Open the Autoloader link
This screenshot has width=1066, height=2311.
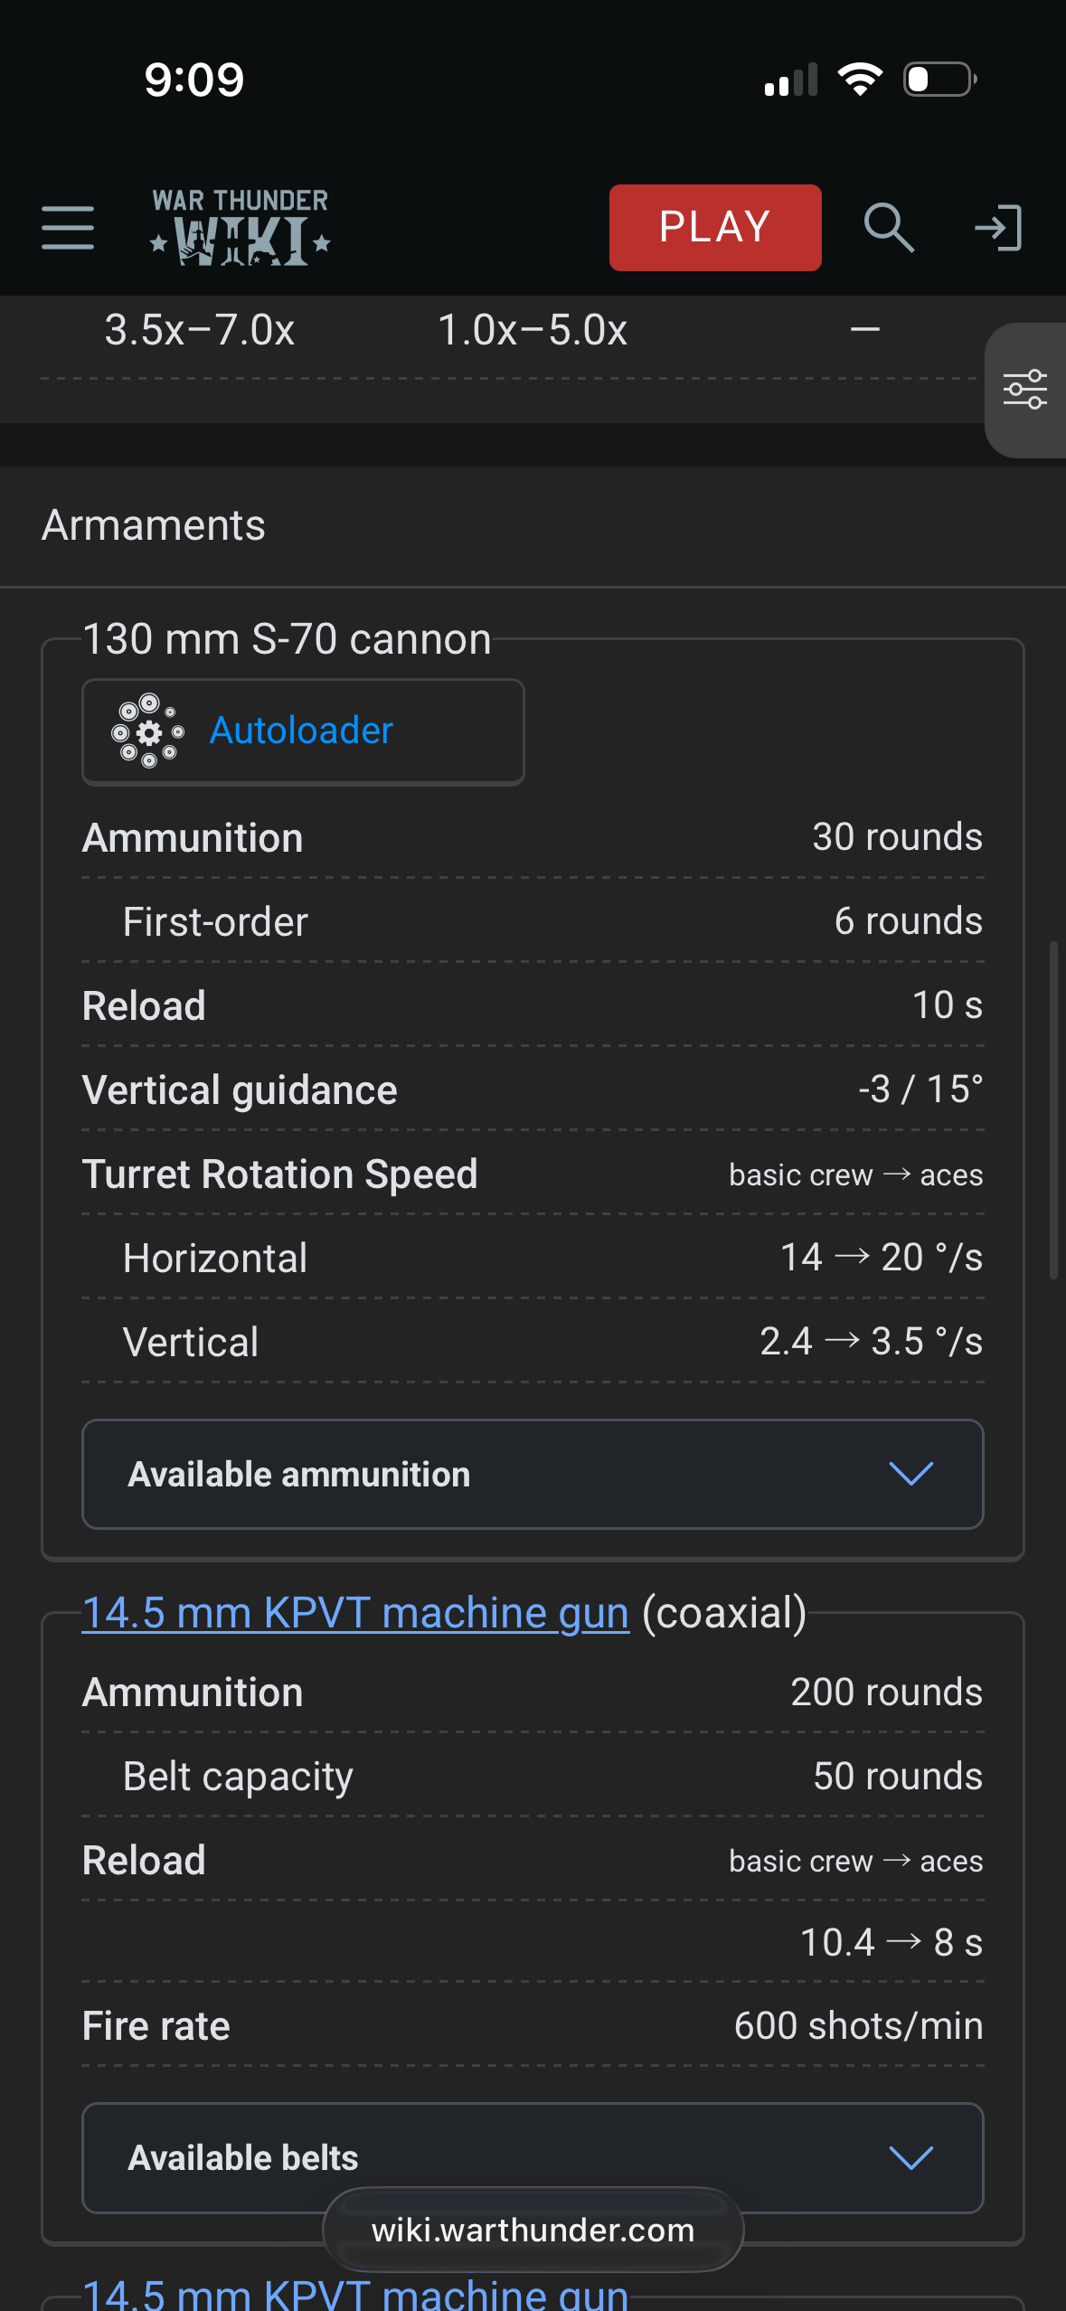[x=301, y=731]
